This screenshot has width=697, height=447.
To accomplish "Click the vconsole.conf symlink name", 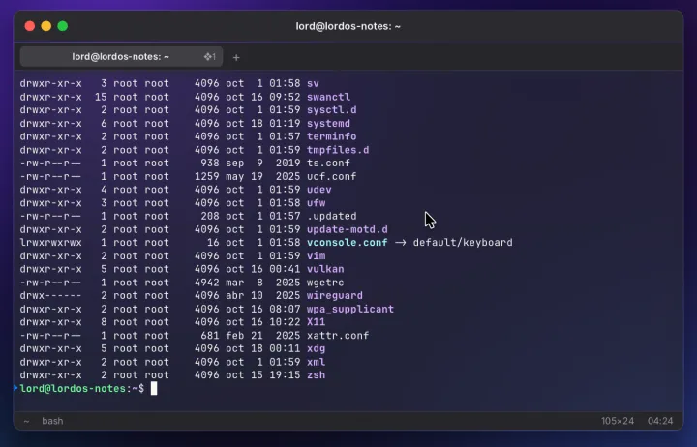I will [348, 243].
